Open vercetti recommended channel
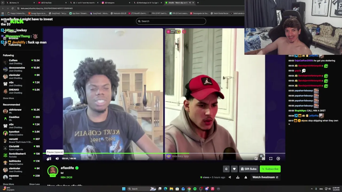 point(22,140)
